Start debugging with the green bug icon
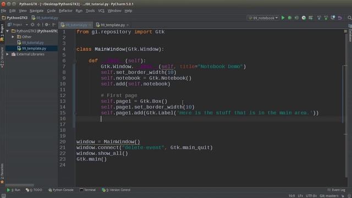352x198 pixels. (290, 18)
